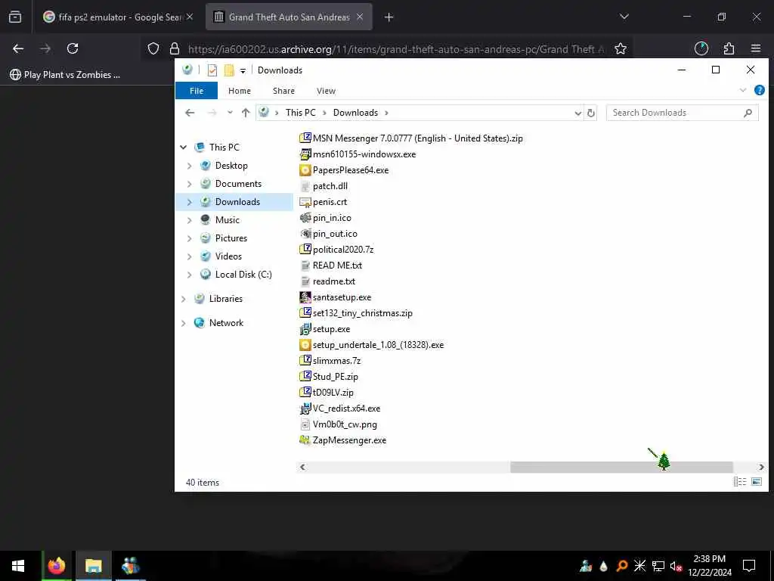Viewport: 774px width, 581px height.
Task: Collapse the This PC tree node
Action: pos(184,148)
